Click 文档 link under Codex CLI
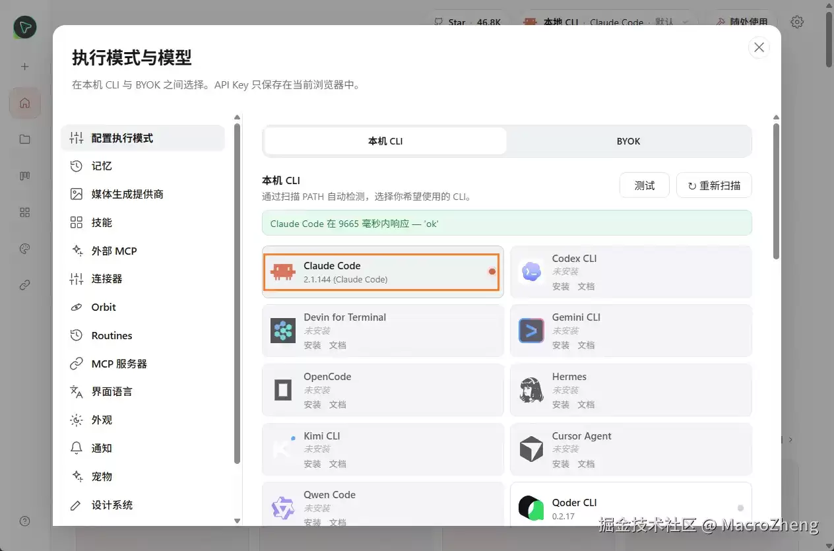 pos(586,286)
